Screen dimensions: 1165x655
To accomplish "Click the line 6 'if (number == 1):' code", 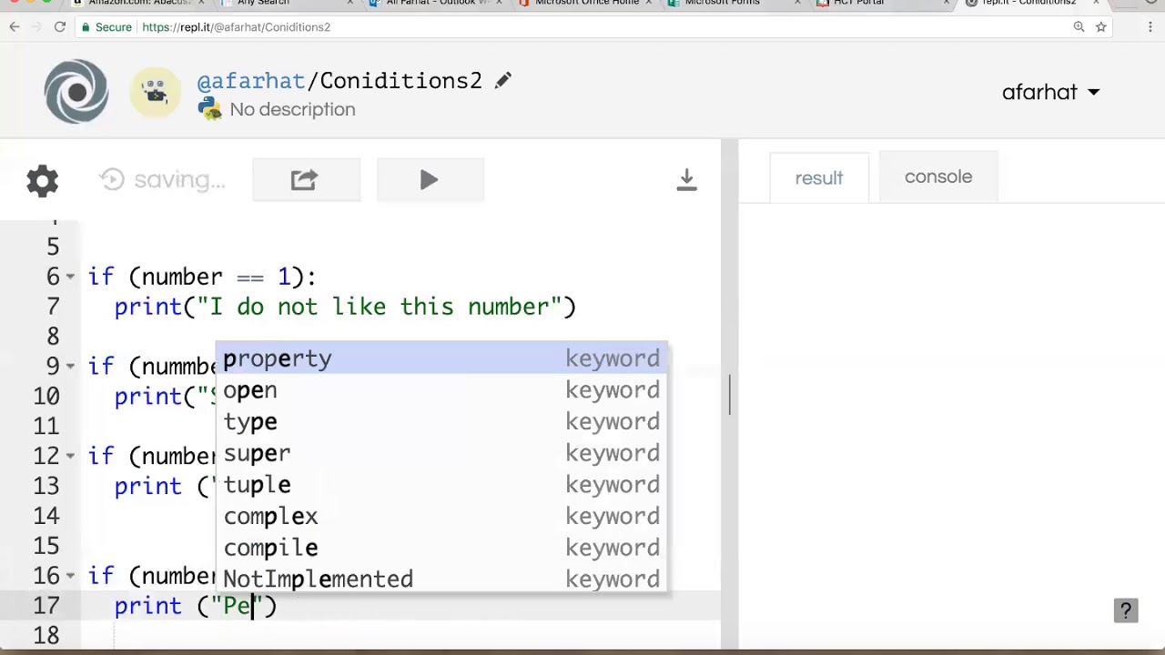I will point(202,277).
